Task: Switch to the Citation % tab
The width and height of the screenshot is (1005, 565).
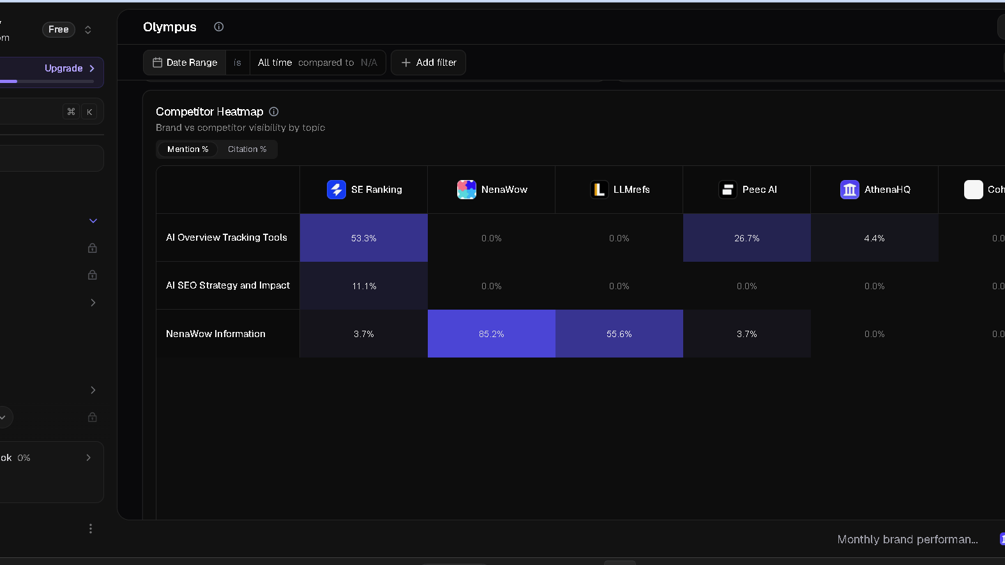Action: pyautogui.click(x=247, y=149)
